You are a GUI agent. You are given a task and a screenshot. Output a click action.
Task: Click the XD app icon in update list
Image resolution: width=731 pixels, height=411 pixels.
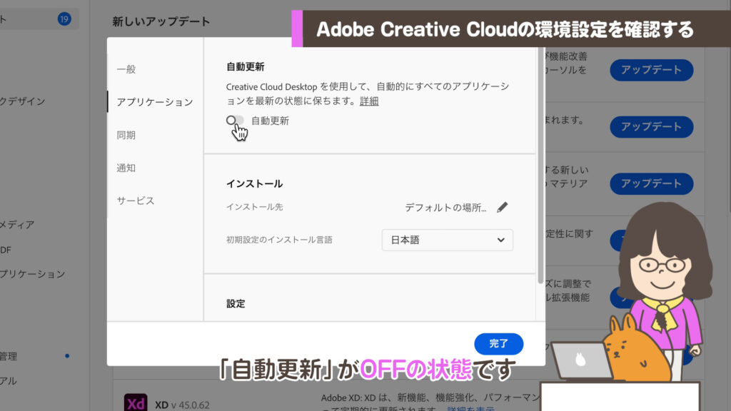(x=136, y=402)
